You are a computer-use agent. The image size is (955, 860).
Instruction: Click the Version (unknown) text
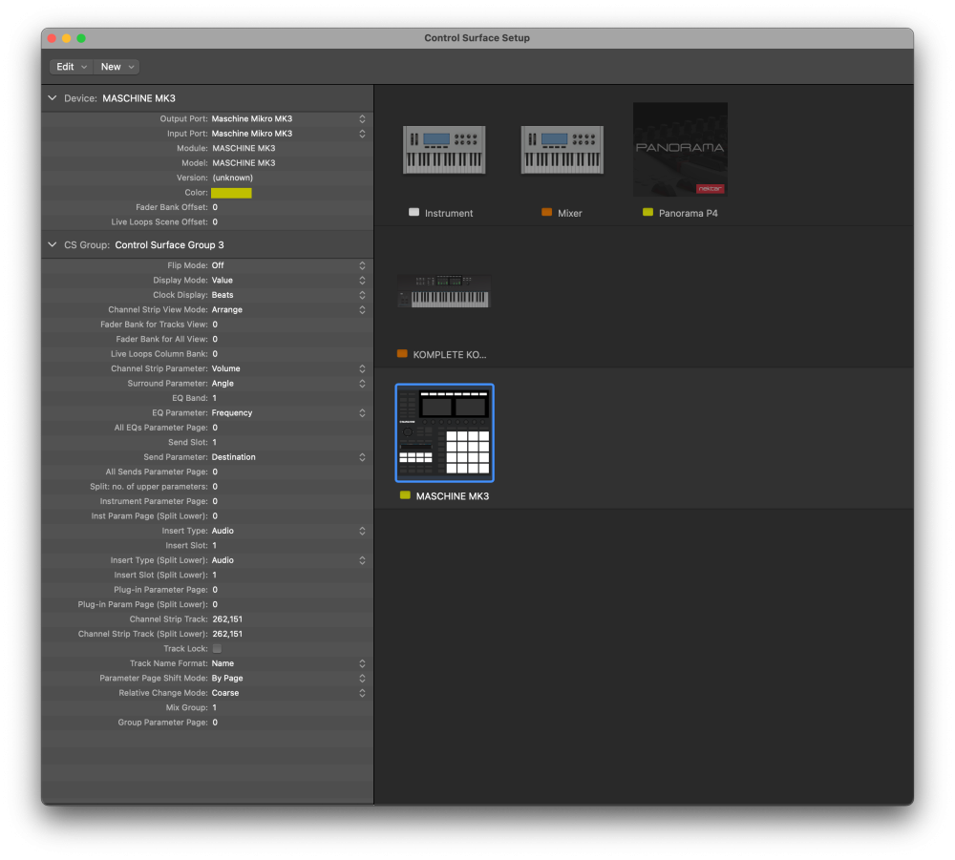click(x=233, y=178)
